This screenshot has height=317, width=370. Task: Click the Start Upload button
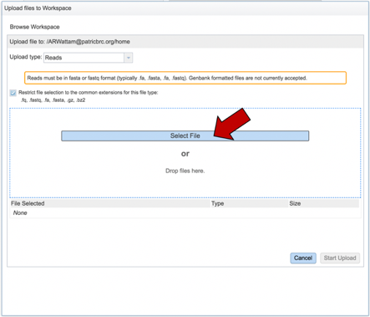click(x=340, y=258)
